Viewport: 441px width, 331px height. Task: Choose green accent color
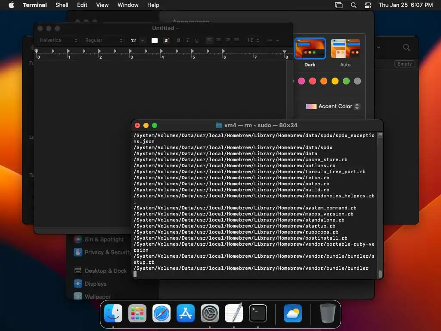pyautogui.click(x=346, y=81)
